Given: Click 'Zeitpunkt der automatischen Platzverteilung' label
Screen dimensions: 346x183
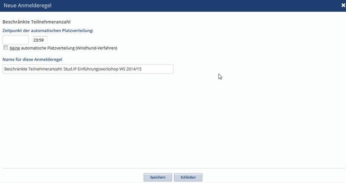Looking at the screenshot, I should (48, 30).
